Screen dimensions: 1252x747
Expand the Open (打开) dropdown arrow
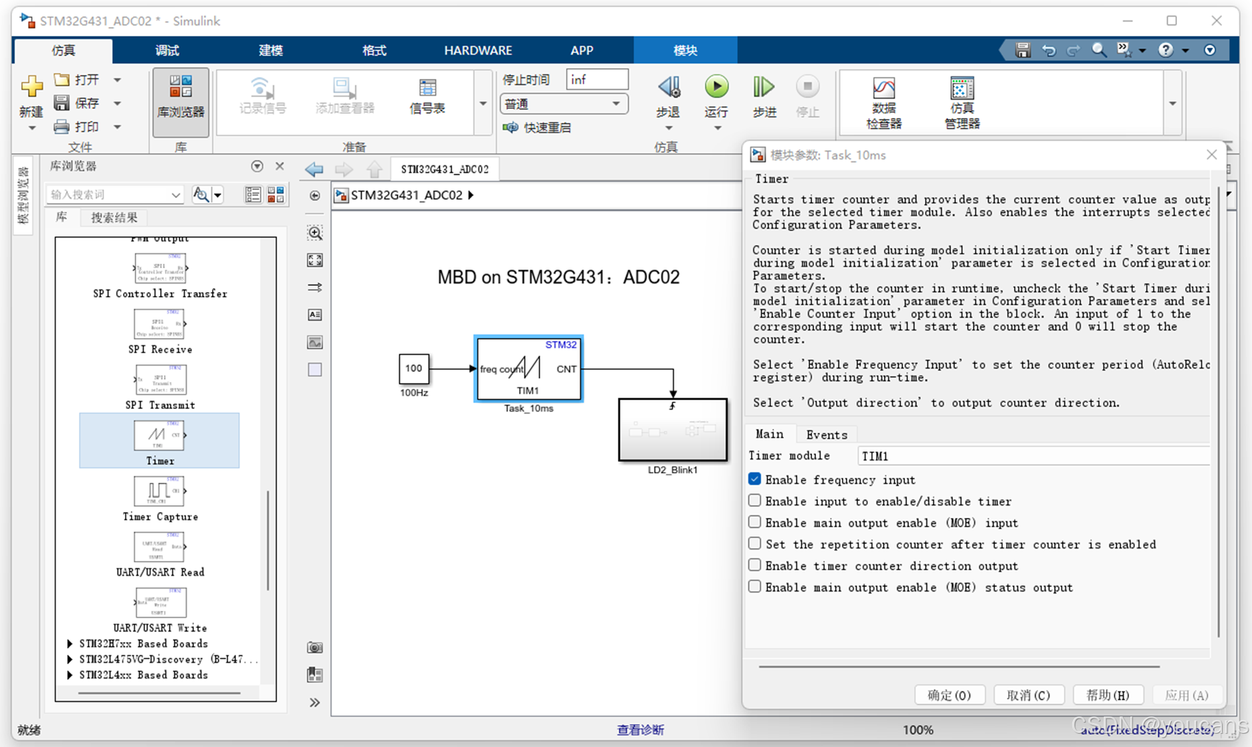pos(118,80)
